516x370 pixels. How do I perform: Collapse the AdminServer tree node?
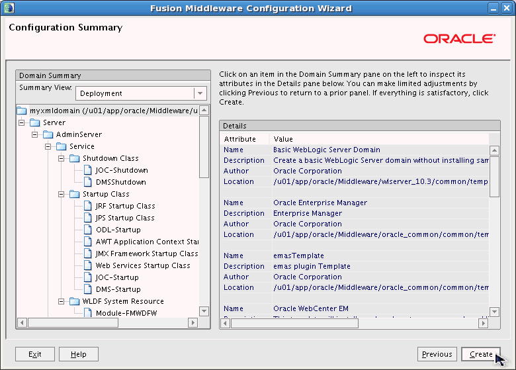(x=35, y=134)
